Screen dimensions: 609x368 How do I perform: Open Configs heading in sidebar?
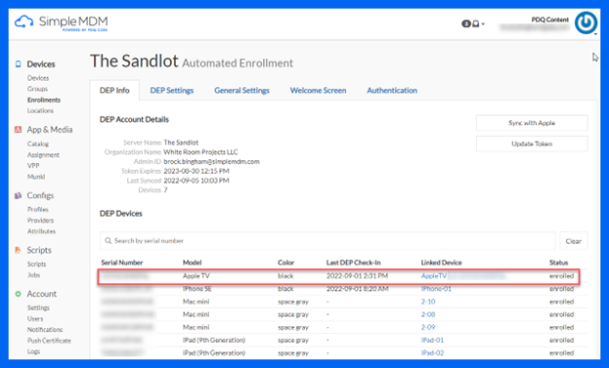tap(40, 195)
